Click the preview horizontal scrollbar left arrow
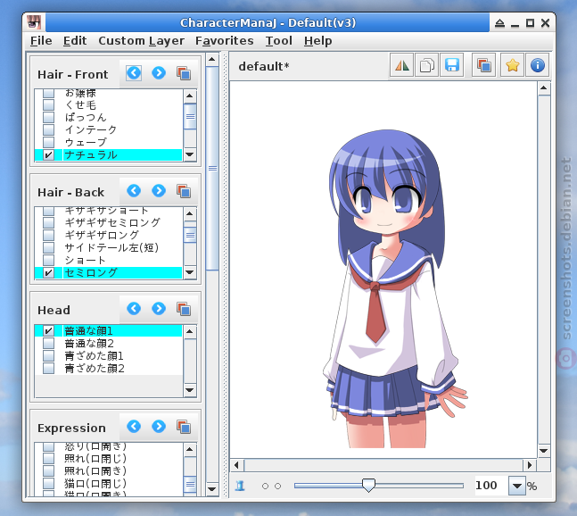Viewport: 577px width, 516px height. pyautogui.click(x=236, y=465)
